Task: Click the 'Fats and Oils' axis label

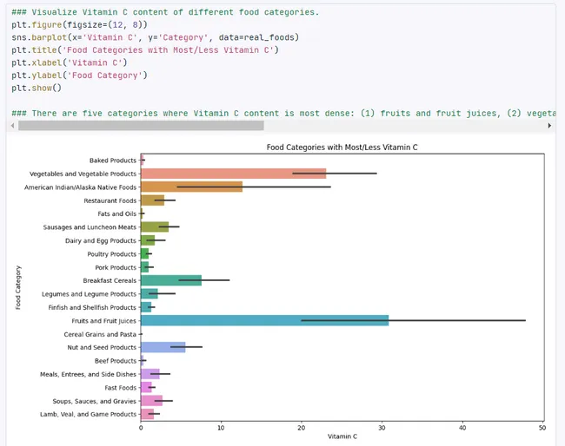Action: click(x=117, y=213)
